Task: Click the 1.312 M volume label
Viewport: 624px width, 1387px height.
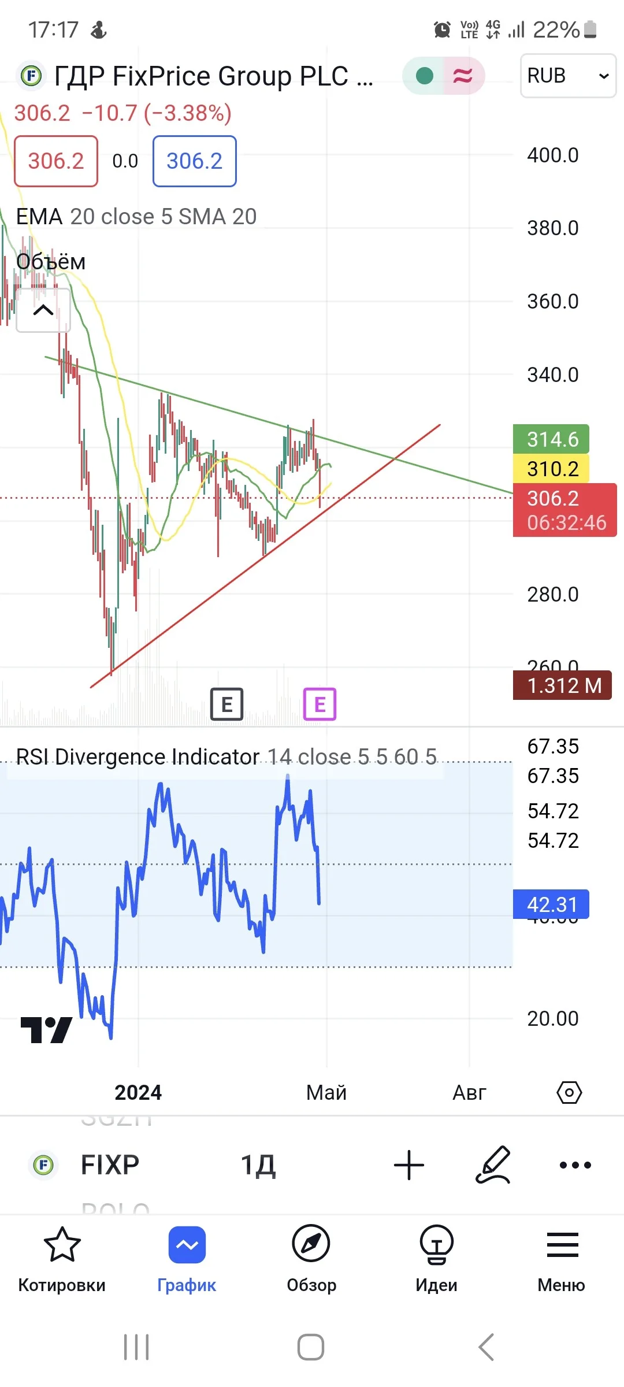Action: click(562, 685)
